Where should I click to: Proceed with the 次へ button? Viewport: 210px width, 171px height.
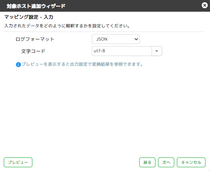click(166, 162)
